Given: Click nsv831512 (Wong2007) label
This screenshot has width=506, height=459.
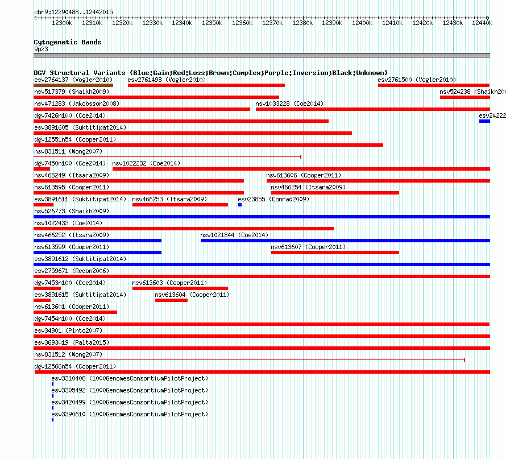Looking at the screenshot, I should click(x=68, y=354).
